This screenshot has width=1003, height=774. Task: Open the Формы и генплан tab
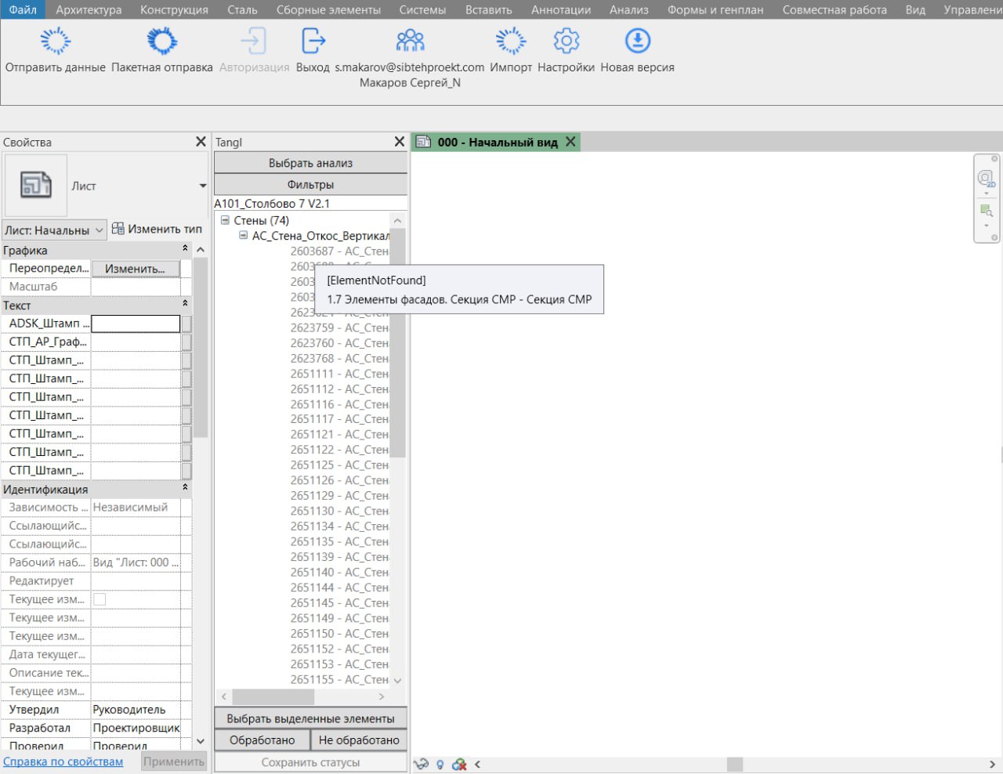pos(715,9)
